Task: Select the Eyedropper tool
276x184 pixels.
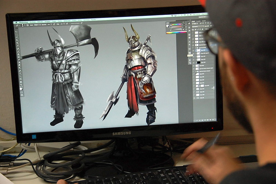Action: coord(18,46)
